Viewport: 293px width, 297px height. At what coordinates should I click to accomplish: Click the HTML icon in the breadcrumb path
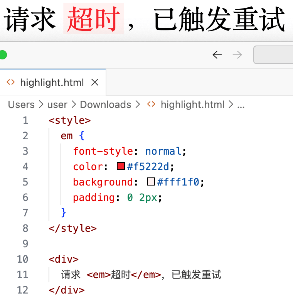point(152,105)
